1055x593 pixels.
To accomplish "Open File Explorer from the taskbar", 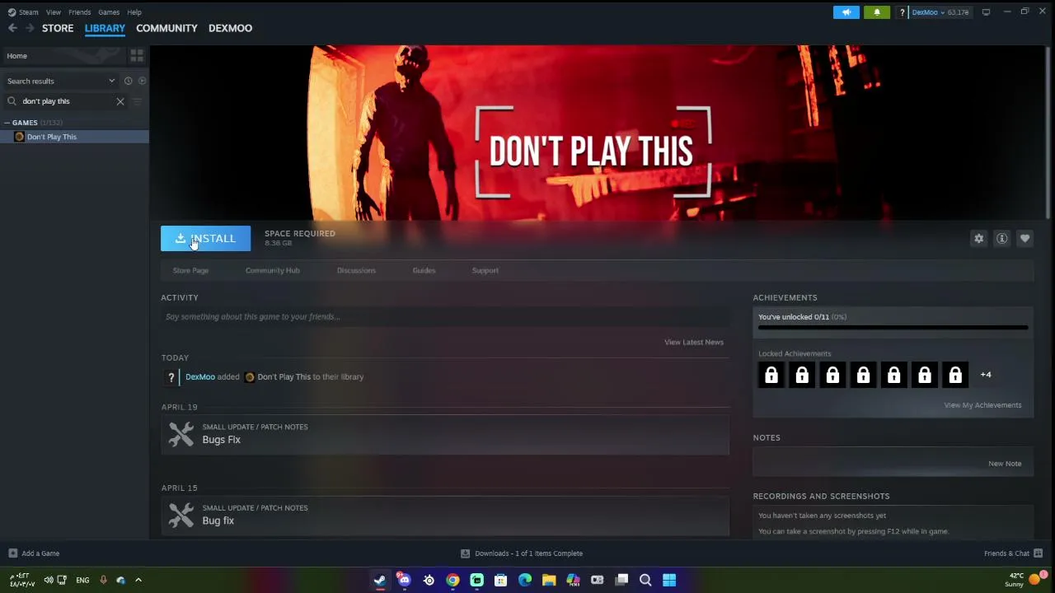I will (x=549, y=580).
